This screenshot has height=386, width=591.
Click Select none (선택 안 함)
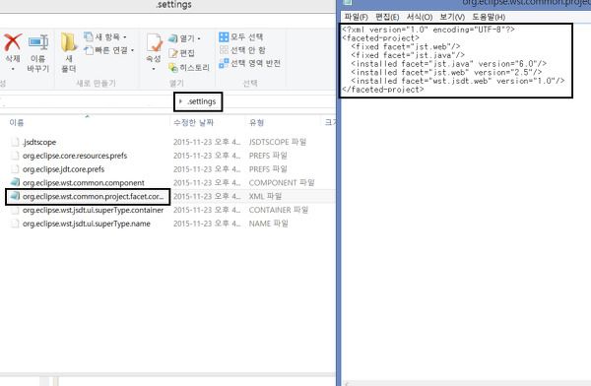tap(242, 50)
